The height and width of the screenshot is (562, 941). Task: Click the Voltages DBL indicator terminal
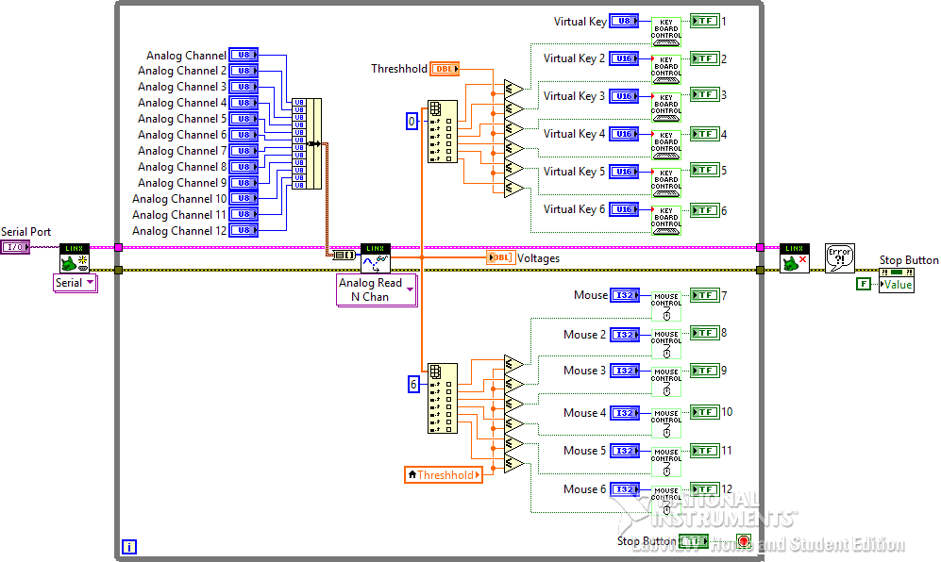pyautogui.click(x=500, y=256)
